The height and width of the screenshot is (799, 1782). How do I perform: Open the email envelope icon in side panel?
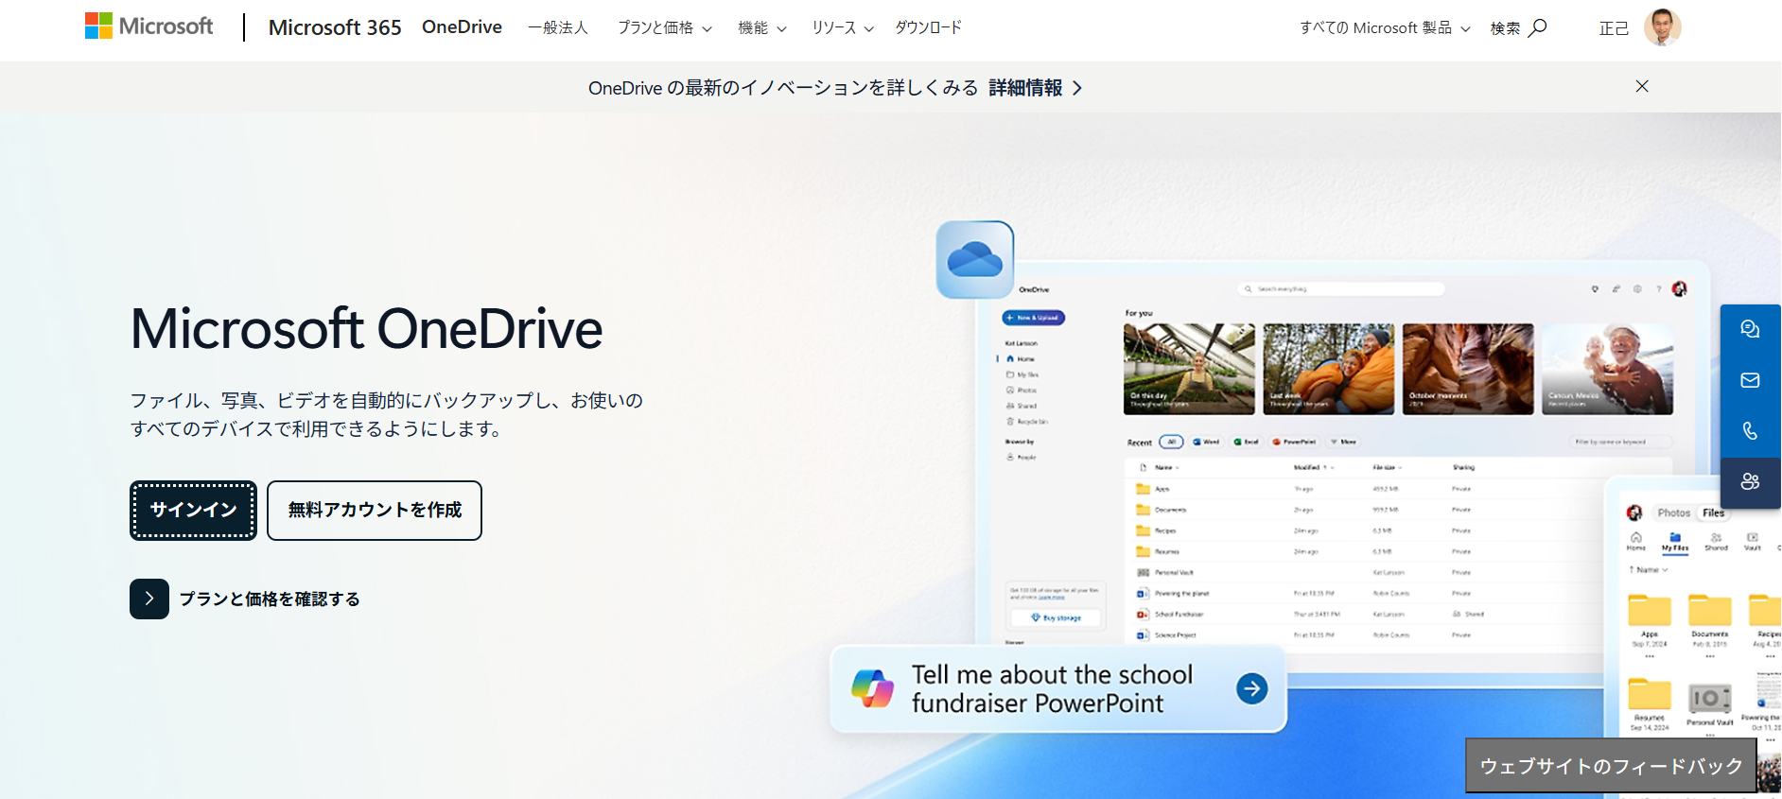pyautogui.click(x=1750, y=380)
